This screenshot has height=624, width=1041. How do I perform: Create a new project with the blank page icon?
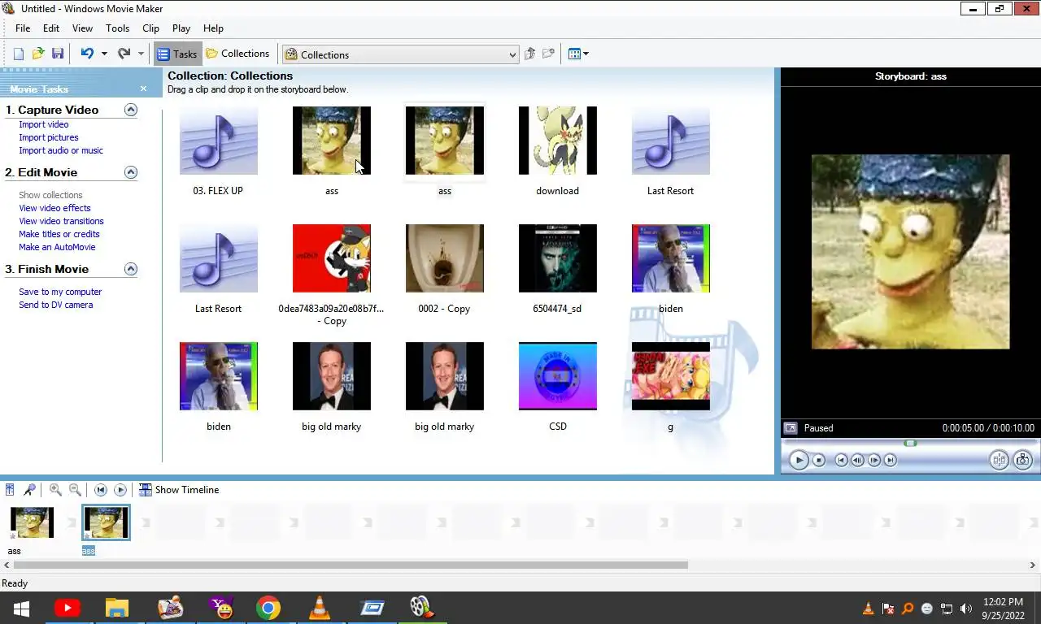click(19, 54)
